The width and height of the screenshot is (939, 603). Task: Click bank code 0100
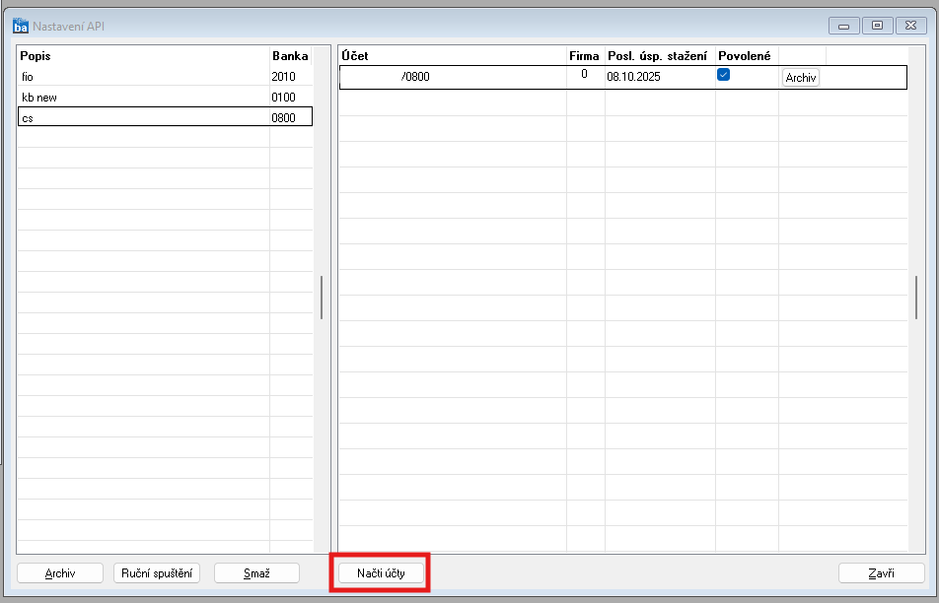tap(283, 97)
